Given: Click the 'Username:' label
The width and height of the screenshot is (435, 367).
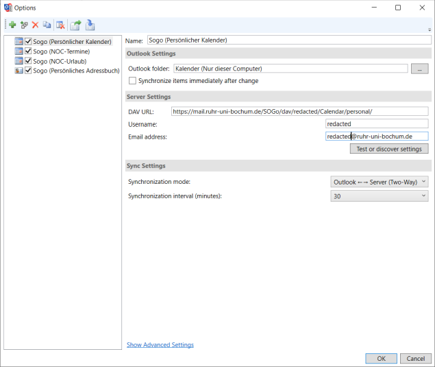Looking at the screenshot, I should click(x=142, y=124).
